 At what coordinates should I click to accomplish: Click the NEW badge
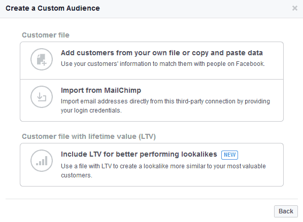(x=229, y=155)
